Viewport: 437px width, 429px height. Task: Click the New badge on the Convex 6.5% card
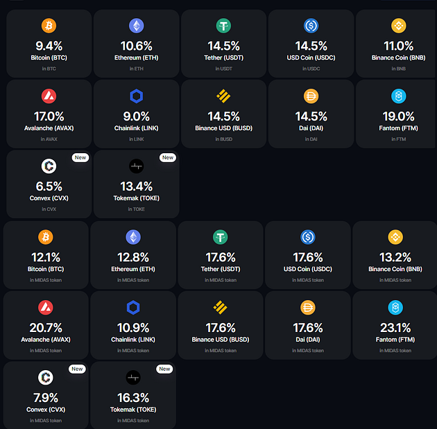tap(80, 157)
